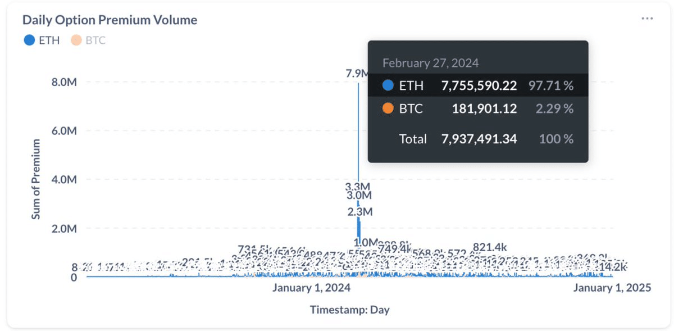The height and width of the screenshot is (331, 674).
Task: Click the 2.3M data label
Action: coord(360,212)
